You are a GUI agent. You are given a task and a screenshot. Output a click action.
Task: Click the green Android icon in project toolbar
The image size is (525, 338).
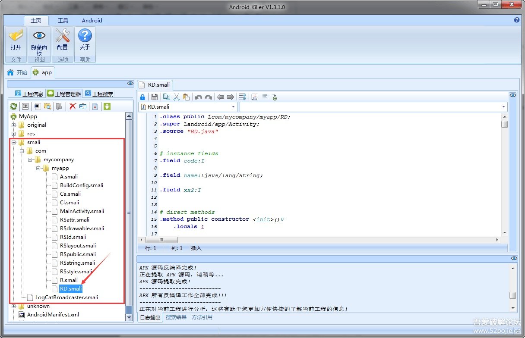pyautogui.click(x=107, y=106)
